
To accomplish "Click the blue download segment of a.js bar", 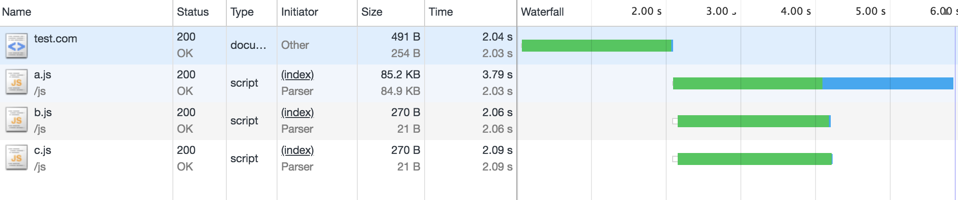I will (x=887, y=83).
